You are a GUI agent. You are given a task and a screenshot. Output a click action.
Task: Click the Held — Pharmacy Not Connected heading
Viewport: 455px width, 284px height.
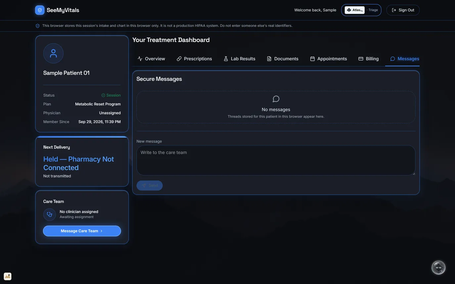[79, 163]
